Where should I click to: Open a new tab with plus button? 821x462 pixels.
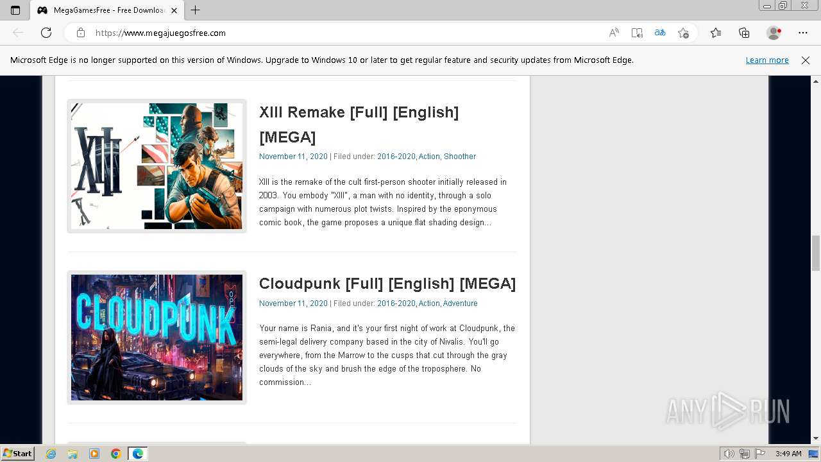click(x=196, y=10)
